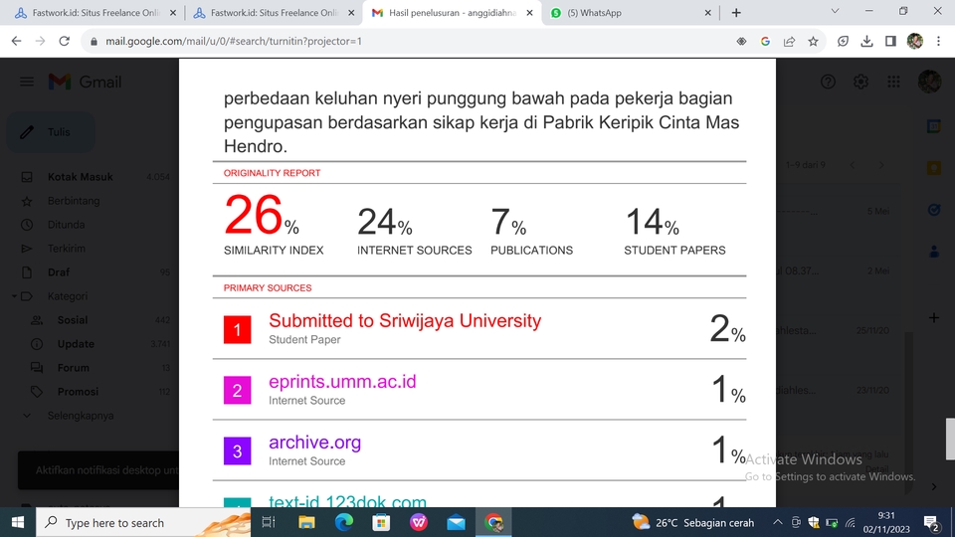The height and width of the screenshot is (537, 955).
Task: Toggle the Chrome side panel icon
Action: [x=890, y=41]
